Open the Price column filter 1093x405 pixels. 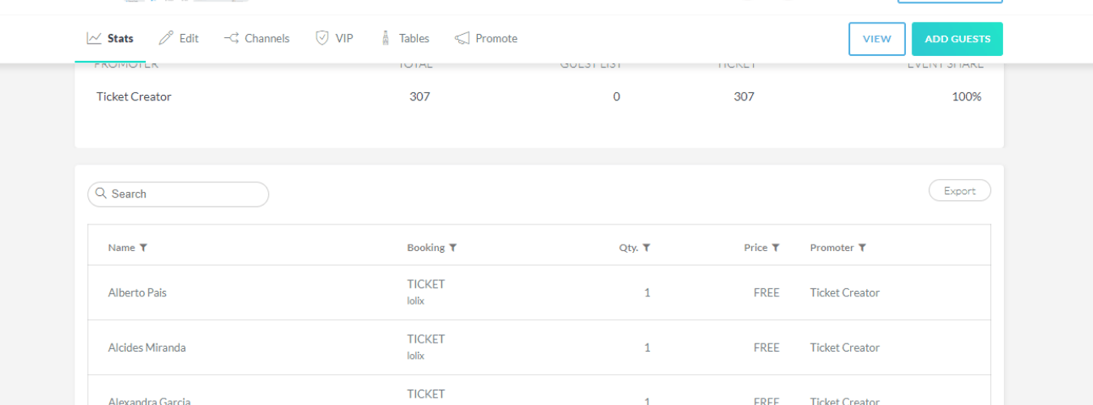pyautogui.click(x=776, y=248)
